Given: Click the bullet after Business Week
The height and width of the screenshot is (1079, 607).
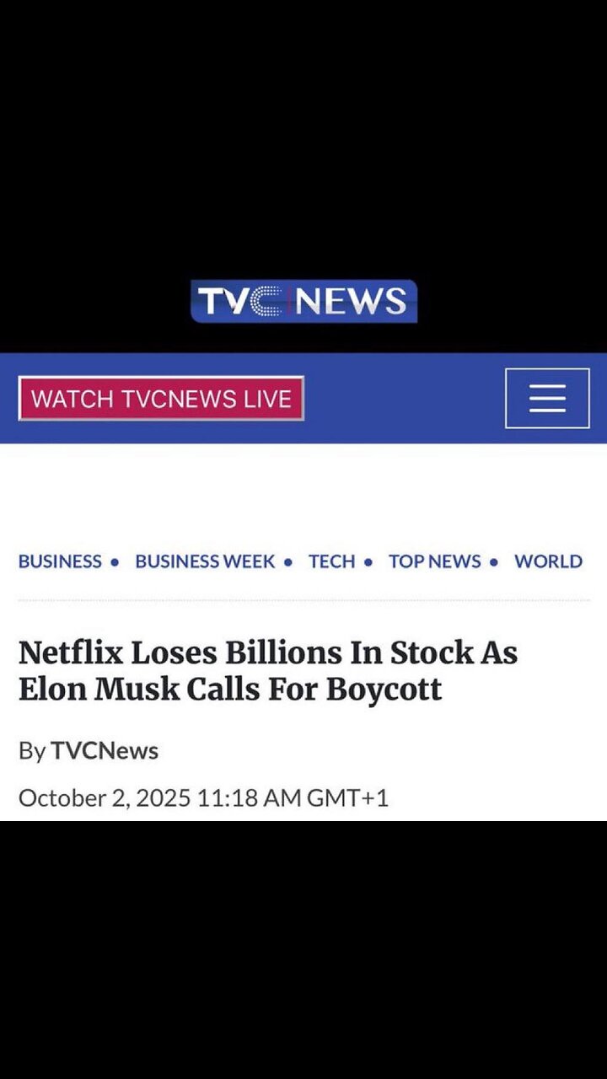Looking at the screenshot, I should (288, 562).
